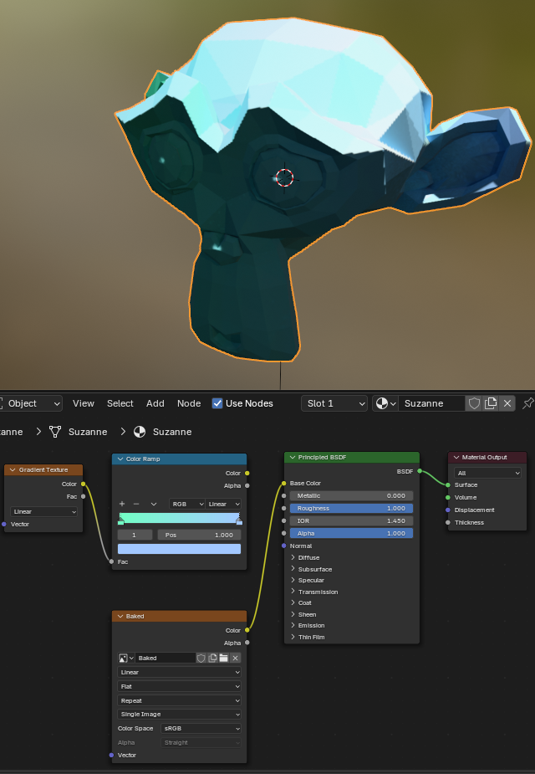Toggle fake user shield for Suzanne material
The height and width of the screenshot is (774, 535).
(474, 403)
